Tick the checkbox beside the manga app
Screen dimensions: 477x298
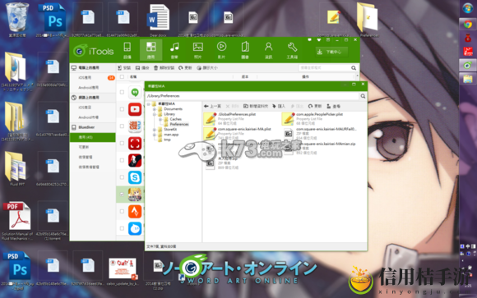(122, 126)
